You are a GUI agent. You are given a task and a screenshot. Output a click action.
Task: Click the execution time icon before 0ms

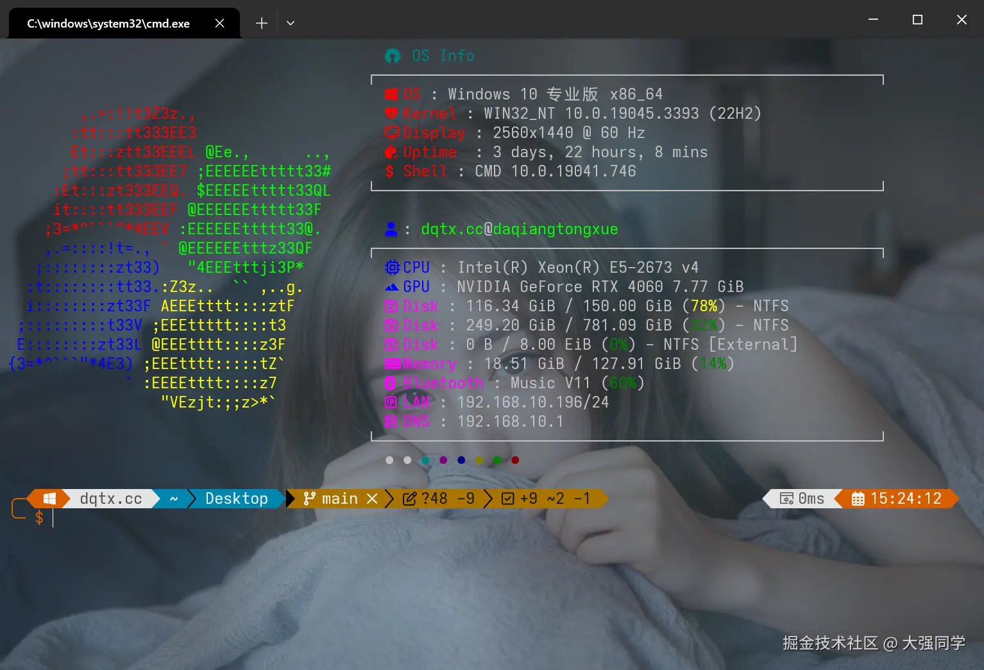pyautogui.click(x=786, y=499)
